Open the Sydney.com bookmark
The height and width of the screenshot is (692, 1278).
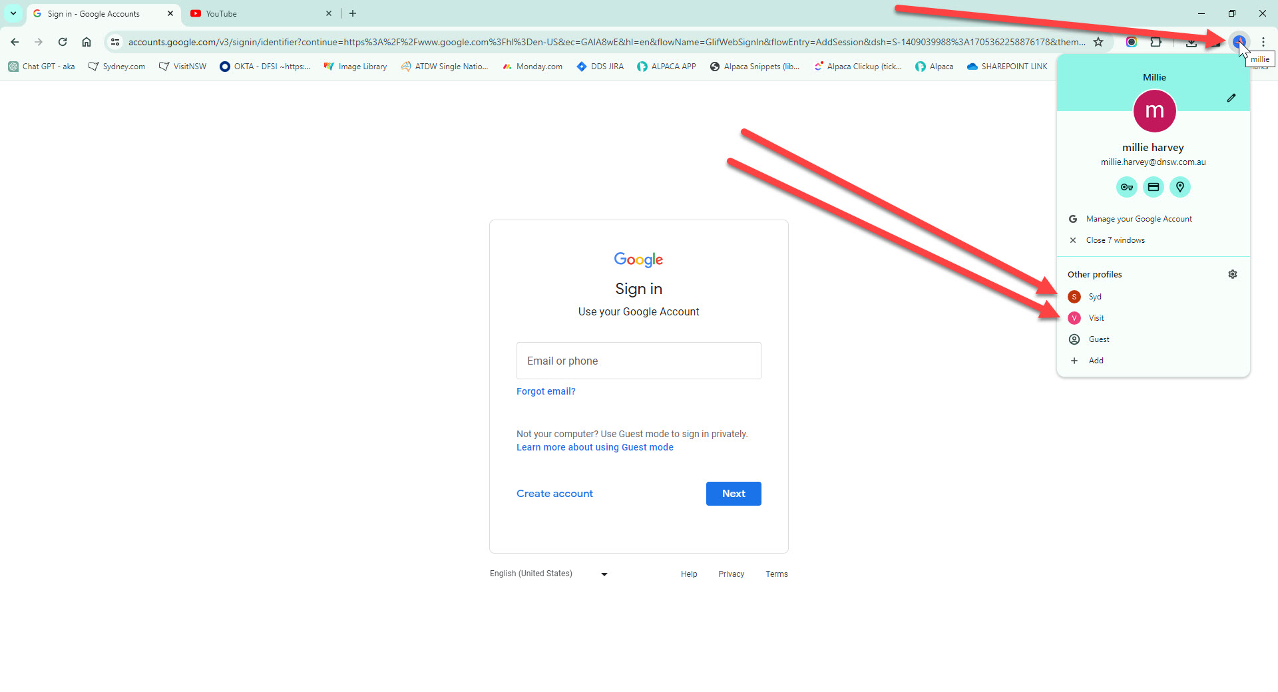pos(117,67)
